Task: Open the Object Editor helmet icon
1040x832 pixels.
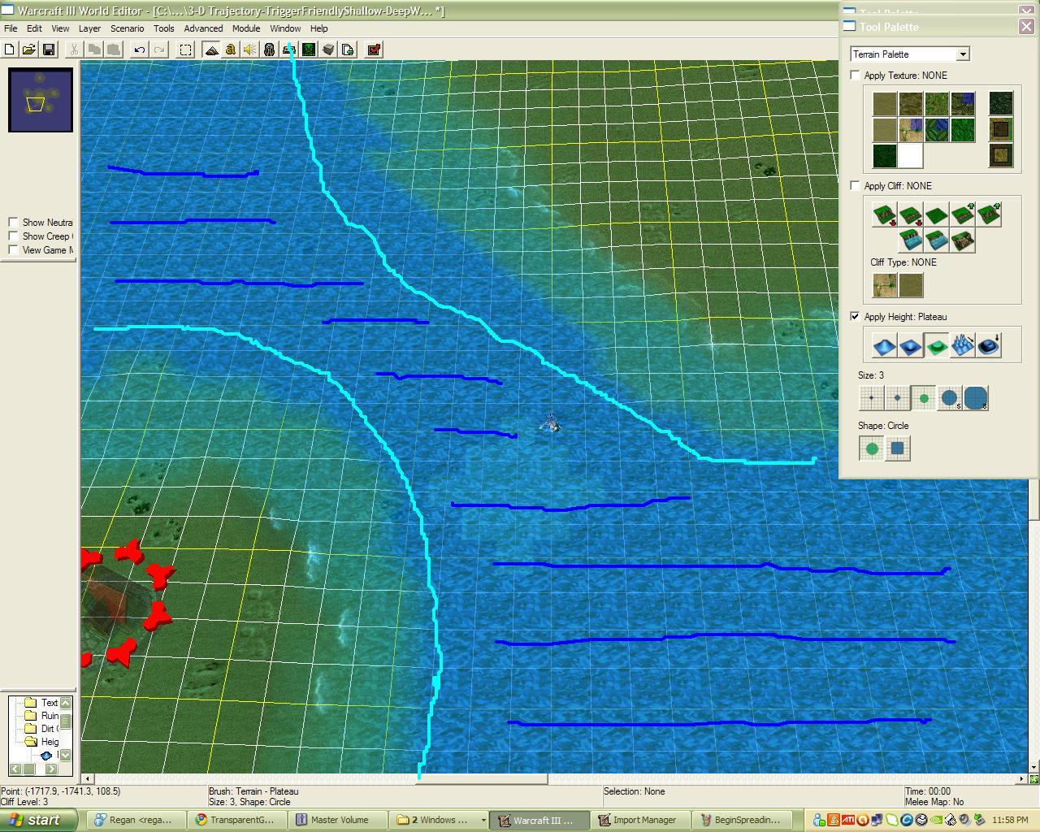Action: pos(270,50)
